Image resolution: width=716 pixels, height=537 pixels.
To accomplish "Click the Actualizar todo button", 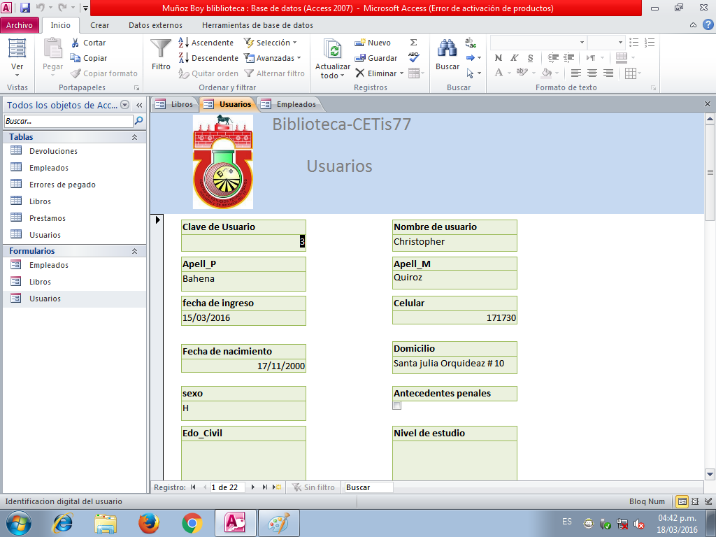I will click(333, 59).
